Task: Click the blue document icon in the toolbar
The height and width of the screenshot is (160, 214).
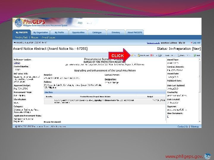Action: (159, 55)
